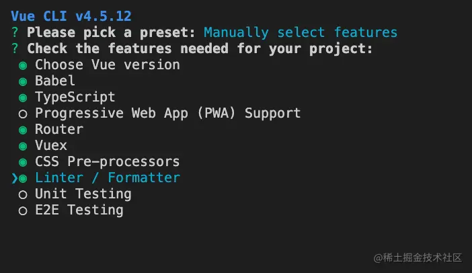
Task: Click the Progressive Web App (PWA) Support label
Action: click(168, 114)
